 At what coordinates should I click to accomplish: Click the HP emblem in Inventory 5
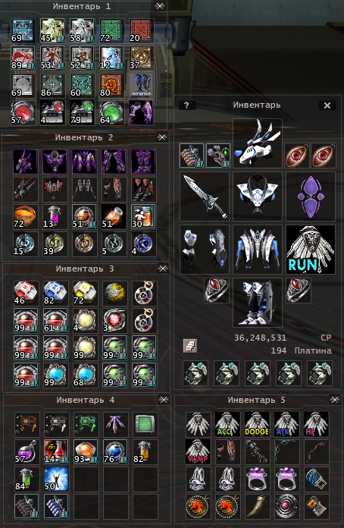tap(317, 425)
